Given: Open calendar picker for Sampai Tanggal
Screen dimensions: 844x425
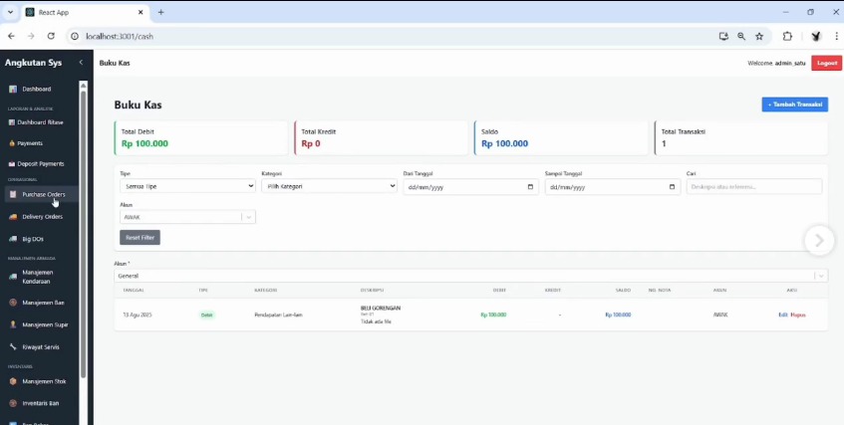Looking at the screenshot, I should coord(672,187).
